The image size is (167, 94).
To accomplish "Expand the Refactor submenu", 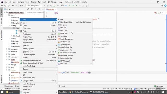I will (39, 45).
